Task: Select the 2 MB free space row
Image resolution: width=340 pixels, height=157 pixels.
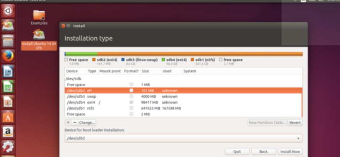Action: coord(183,114)
